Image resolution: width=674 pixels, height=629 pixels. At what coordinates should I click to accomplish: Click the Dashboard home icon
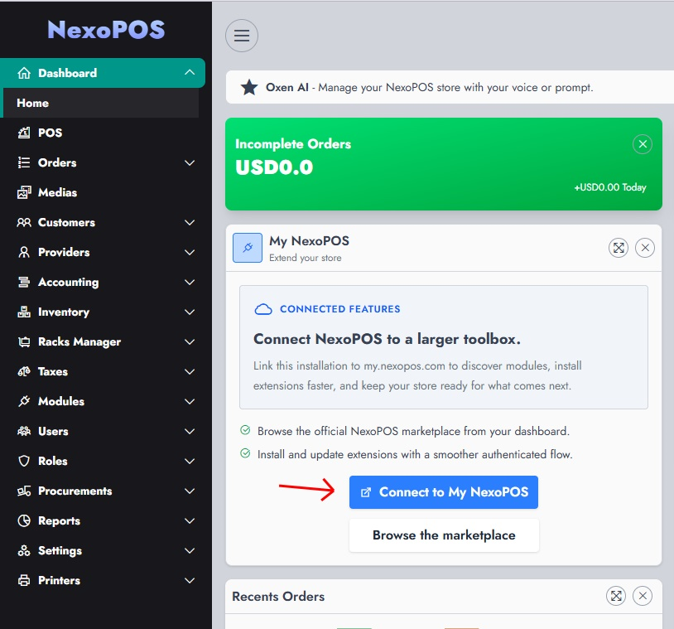(24, 73)
